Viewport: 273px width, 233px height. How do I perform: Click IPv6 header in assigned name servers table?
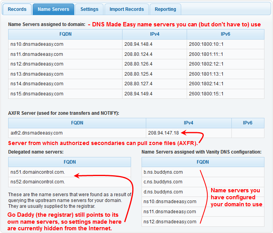coord(226,34)
